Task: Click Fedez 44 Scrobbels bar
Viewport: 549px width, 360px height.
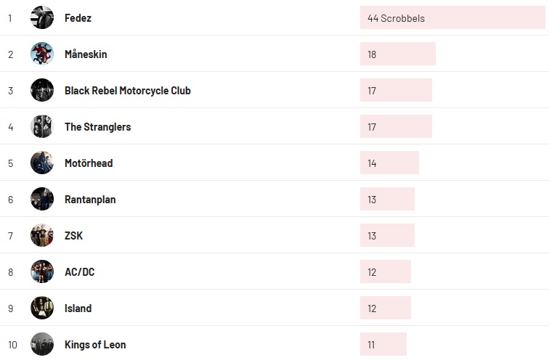Action: 452,17
